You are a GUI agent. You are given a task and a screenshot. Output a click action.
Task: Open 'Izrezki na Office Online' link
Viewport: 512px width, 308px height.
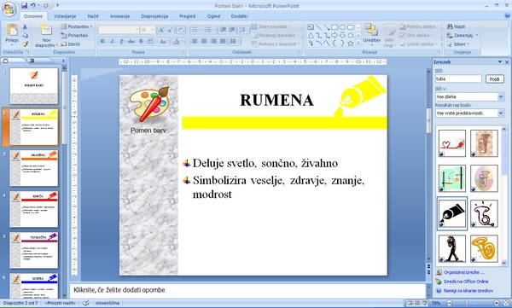coord(466,282)
